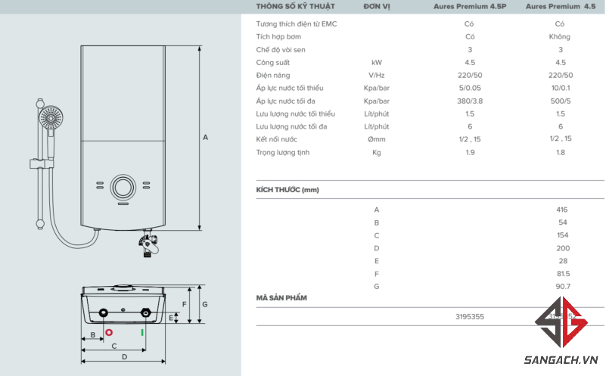The image size is (606, 376).
Task: Select the '1.8' net weight value
Action: [x=561, y=153]
